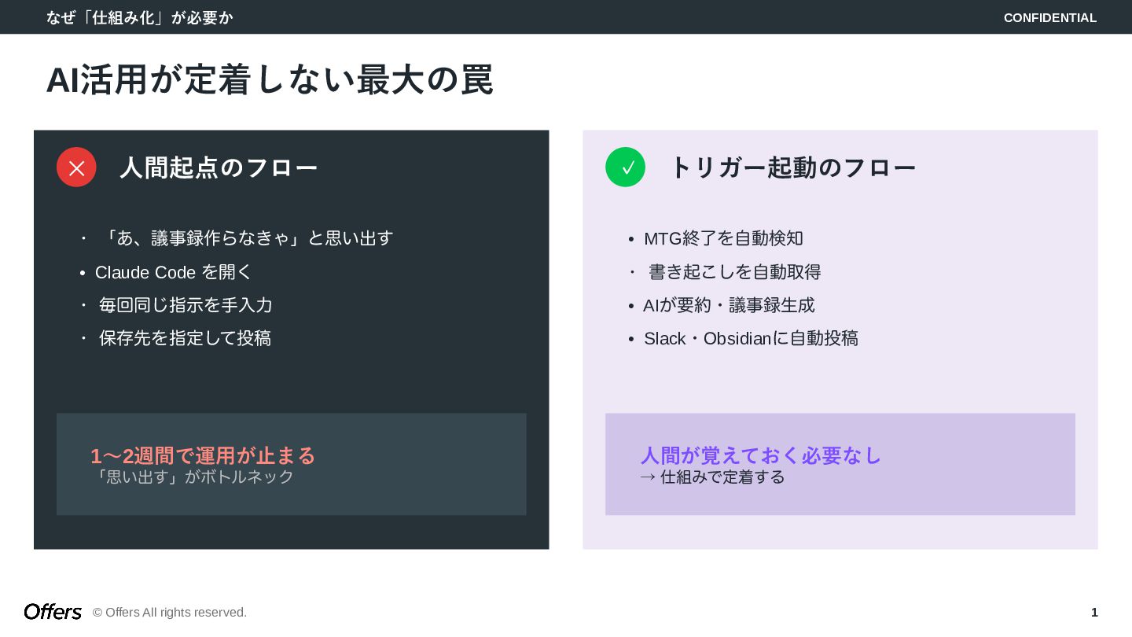Image resolution: width=1132 pixels, height=637 pixels.
Task: Click the red X circle icon
Action: (x=76, y=168)
